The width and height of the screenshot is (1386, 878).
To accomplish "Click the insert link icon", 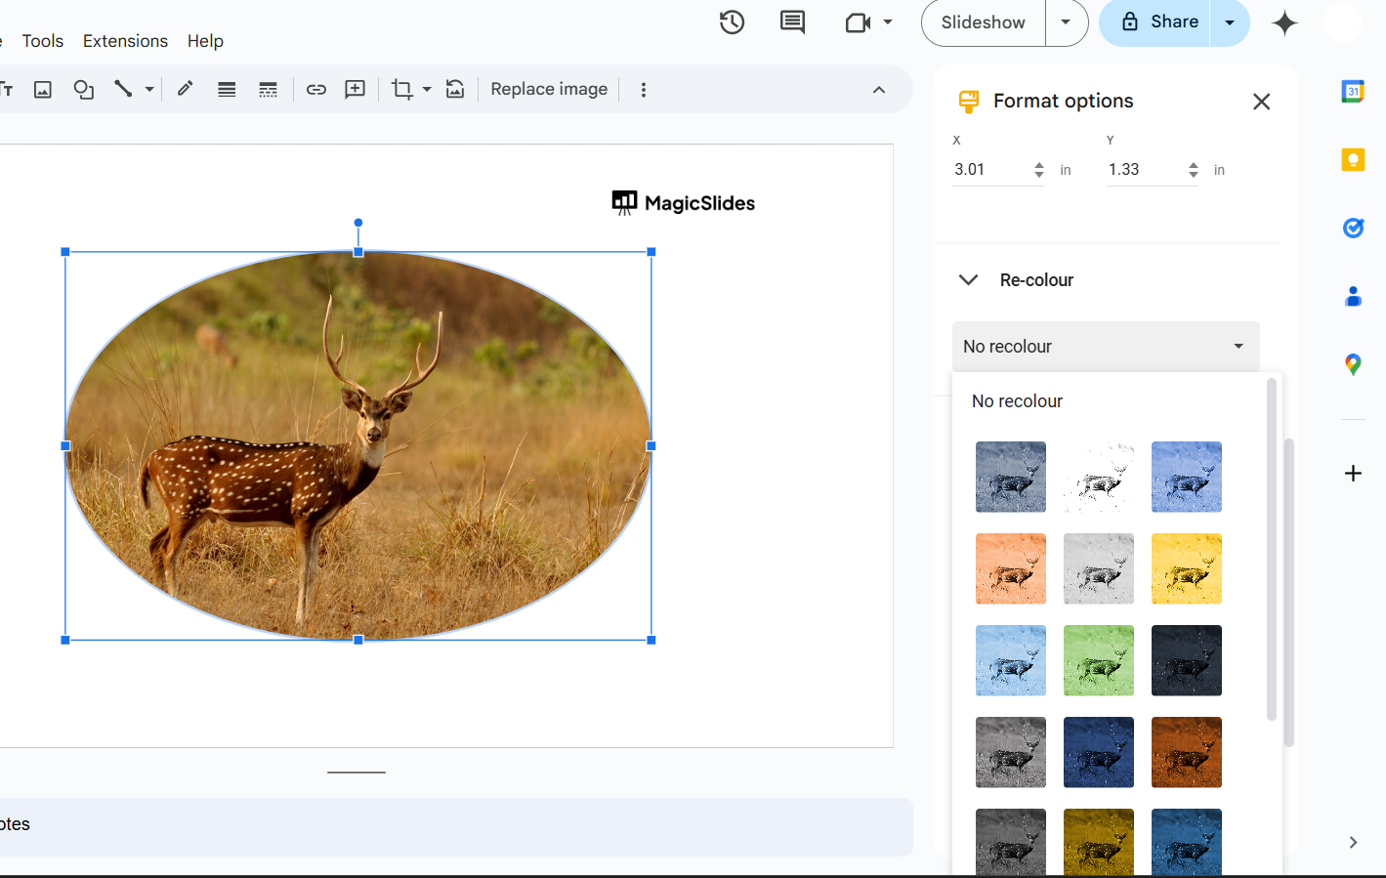I will click(x=316, y=90).
